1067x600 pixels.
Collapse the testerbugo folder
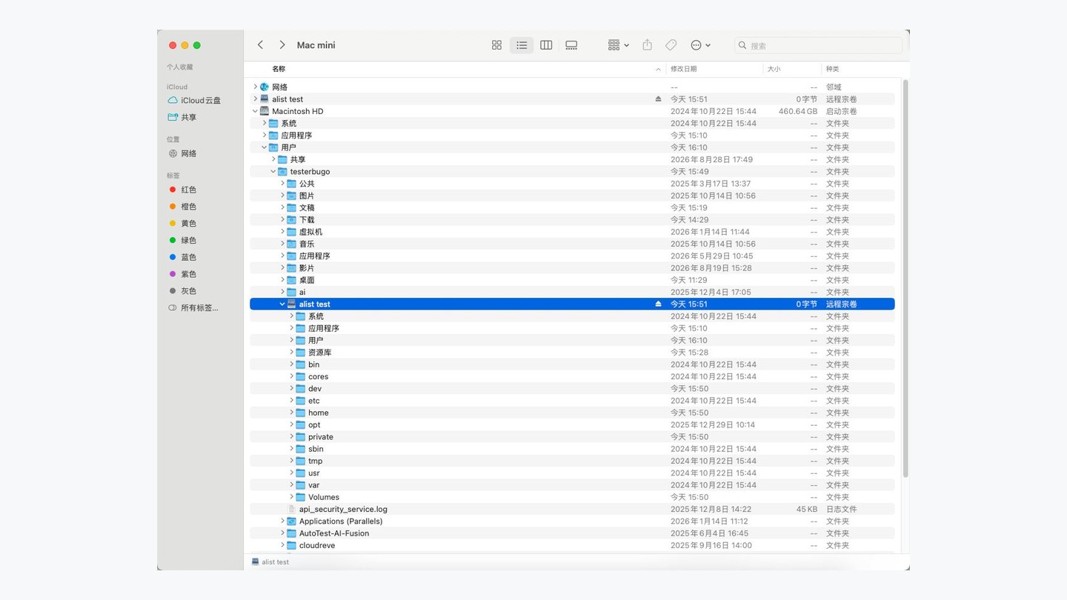[273, 172]
